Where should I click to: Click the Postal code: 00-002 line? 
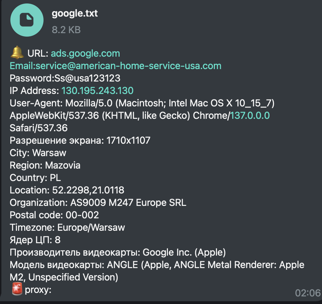54,215
